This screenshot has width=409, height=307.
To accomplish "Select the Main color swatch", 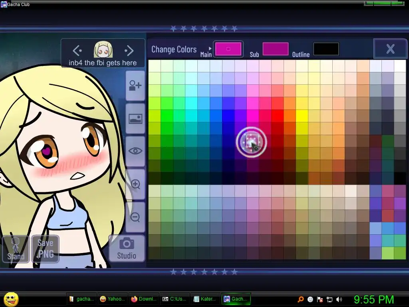I will [x=228, y=49].
